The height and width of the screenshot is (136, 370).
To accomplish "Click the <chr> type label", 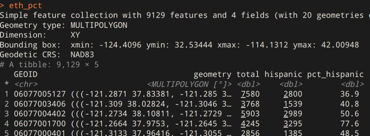I will [x=26, y=84].
